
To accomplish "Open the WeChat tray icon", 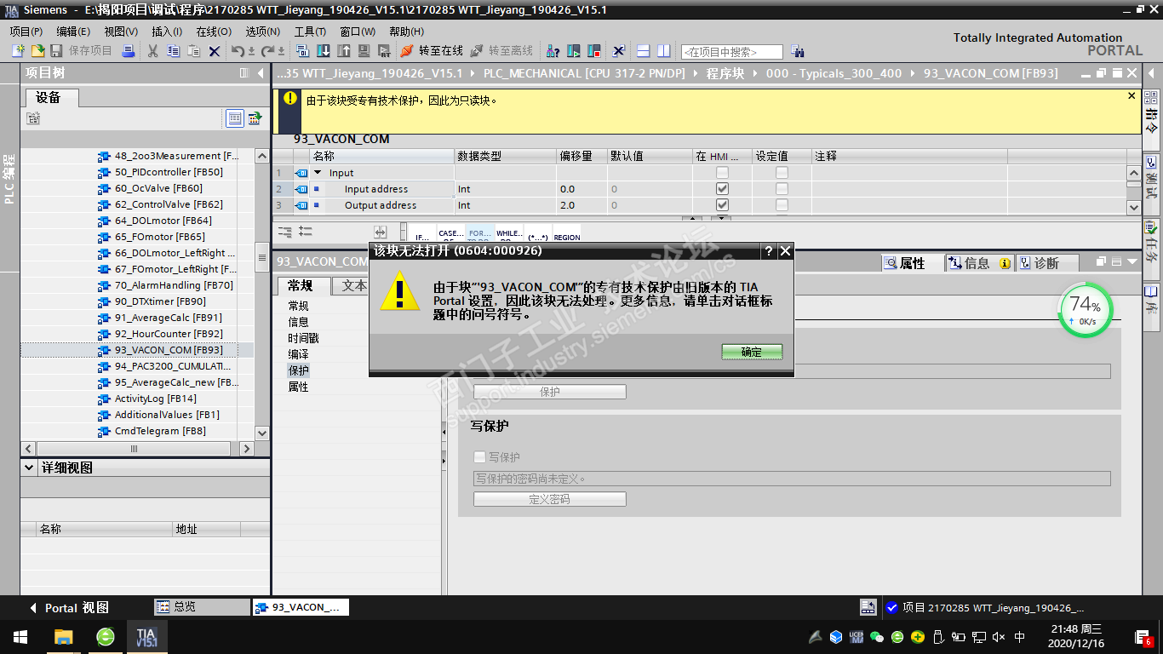I will (877, 637).
